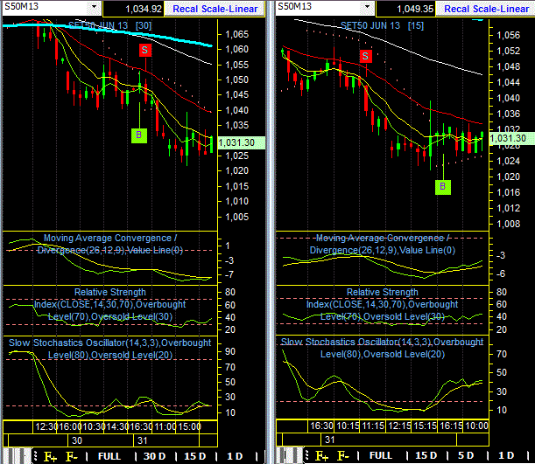
Task: Select 30 D range in left chart
Action: [x=154, y=456]
